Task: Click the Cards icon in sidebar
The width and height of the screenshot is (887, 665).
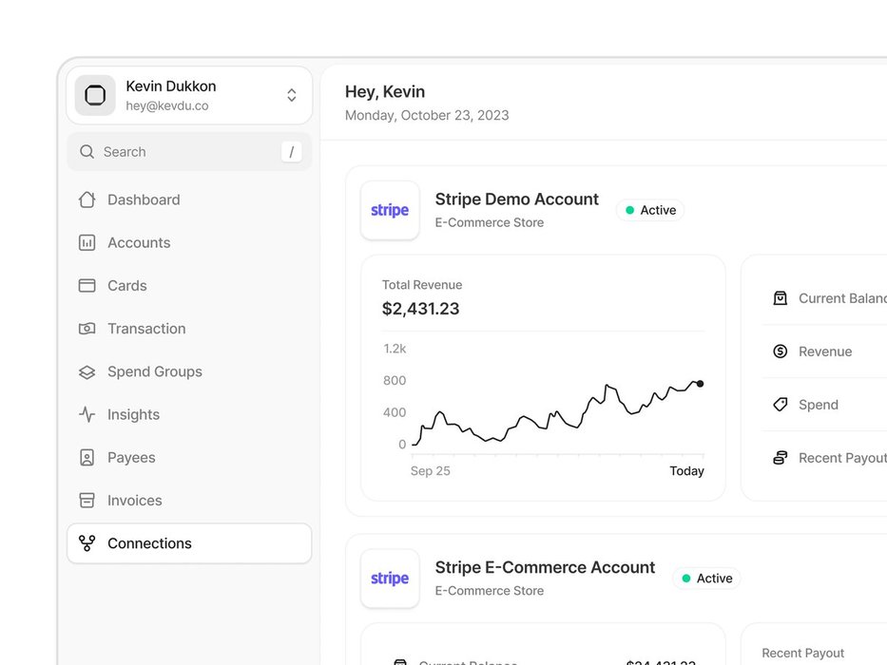Action: click(87, 286)
